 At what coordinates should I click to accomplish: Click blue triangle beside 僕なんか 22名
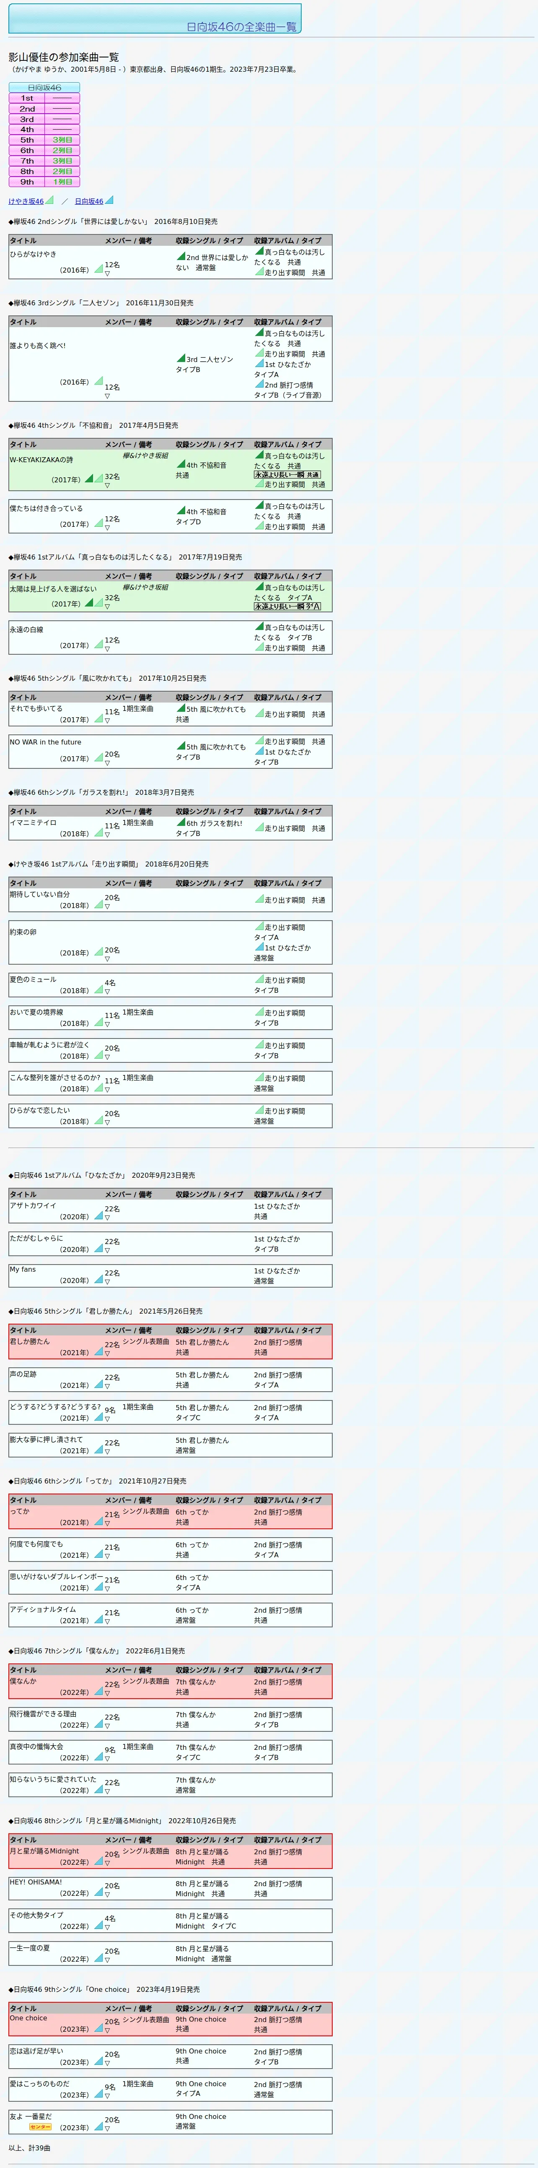[98, 1691]
